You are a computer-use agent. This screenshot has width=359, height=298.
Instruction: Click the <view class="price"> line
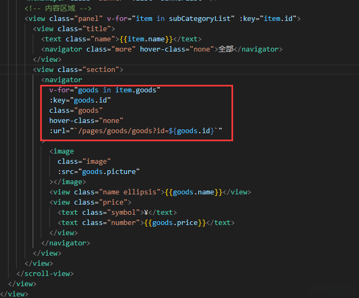point(91,202)
